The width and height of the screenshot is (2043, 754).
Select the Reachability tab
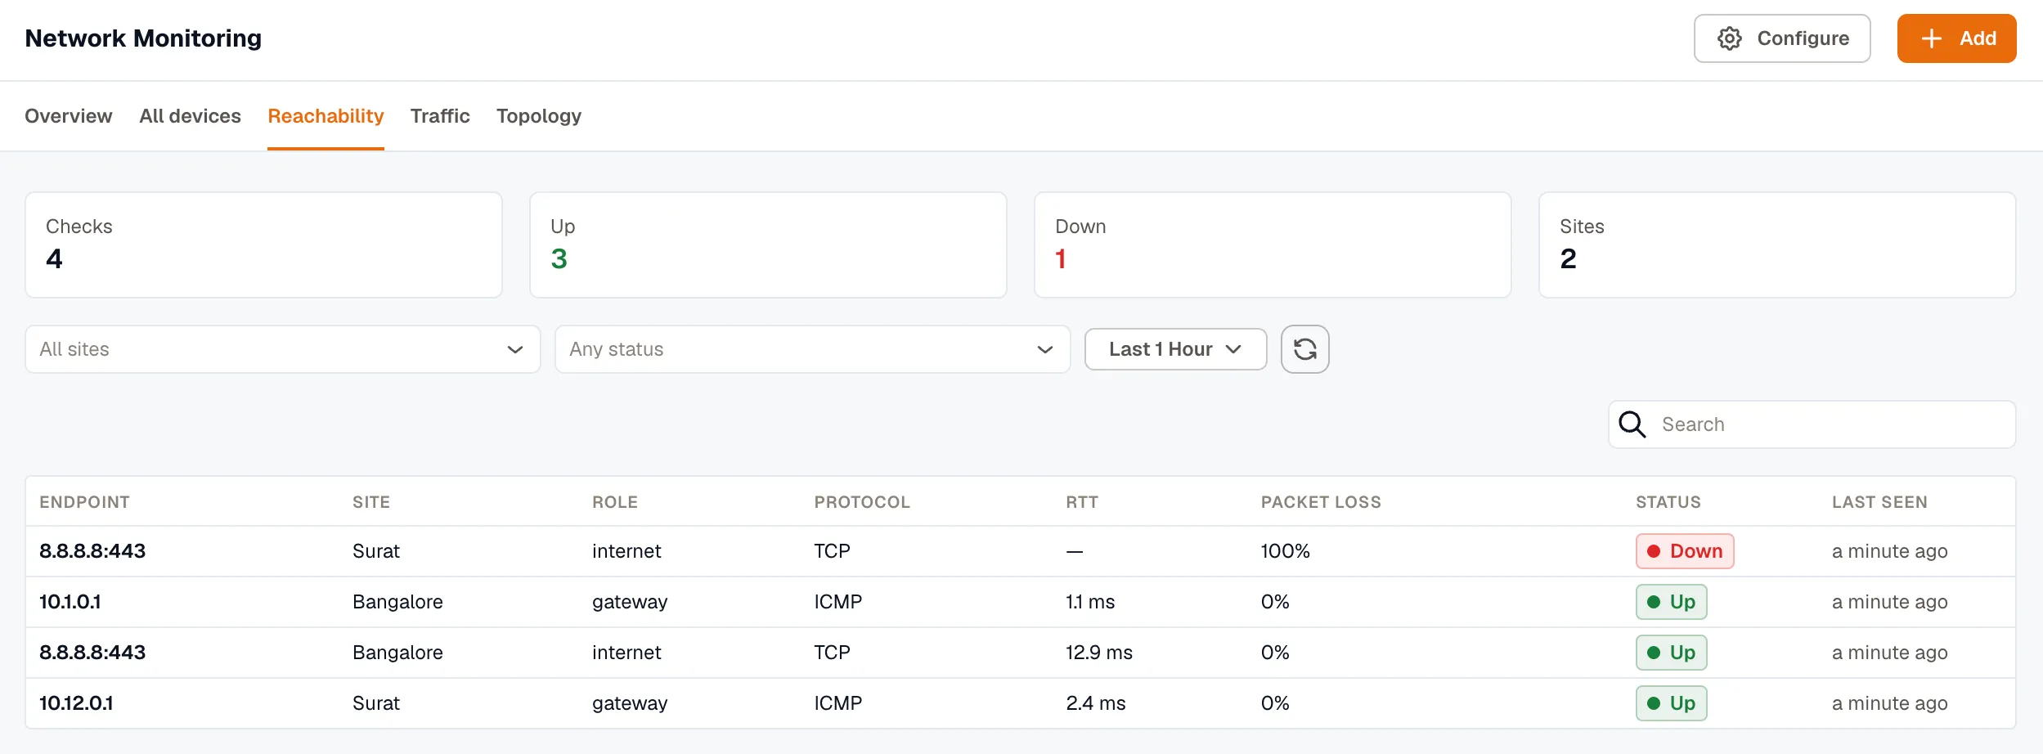coord(326,116)
